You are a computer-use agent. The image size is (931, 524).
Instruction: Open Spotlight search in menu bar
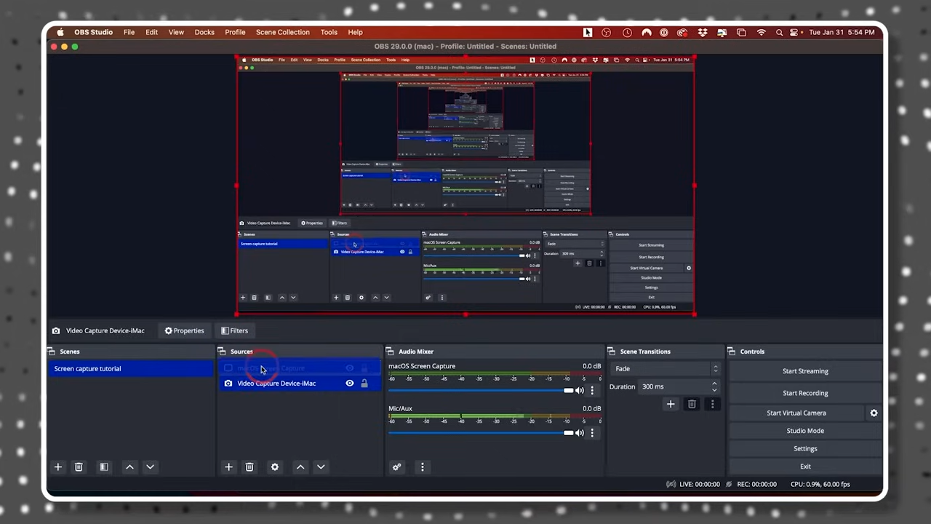click(x=779, y=33)
